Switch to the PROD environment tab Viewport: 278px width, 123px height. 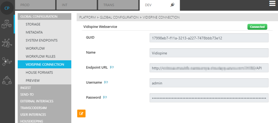pyautogui.click(x=35, y=5)
